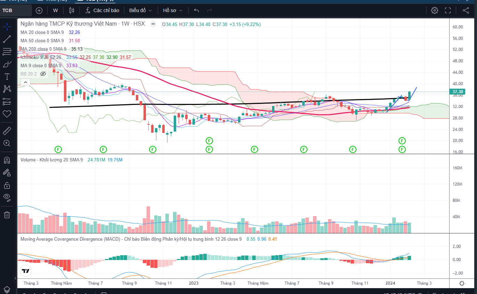
Task: Select the MA 9 close 0 SMA 9 legend
Action: (x=41, y=65)
